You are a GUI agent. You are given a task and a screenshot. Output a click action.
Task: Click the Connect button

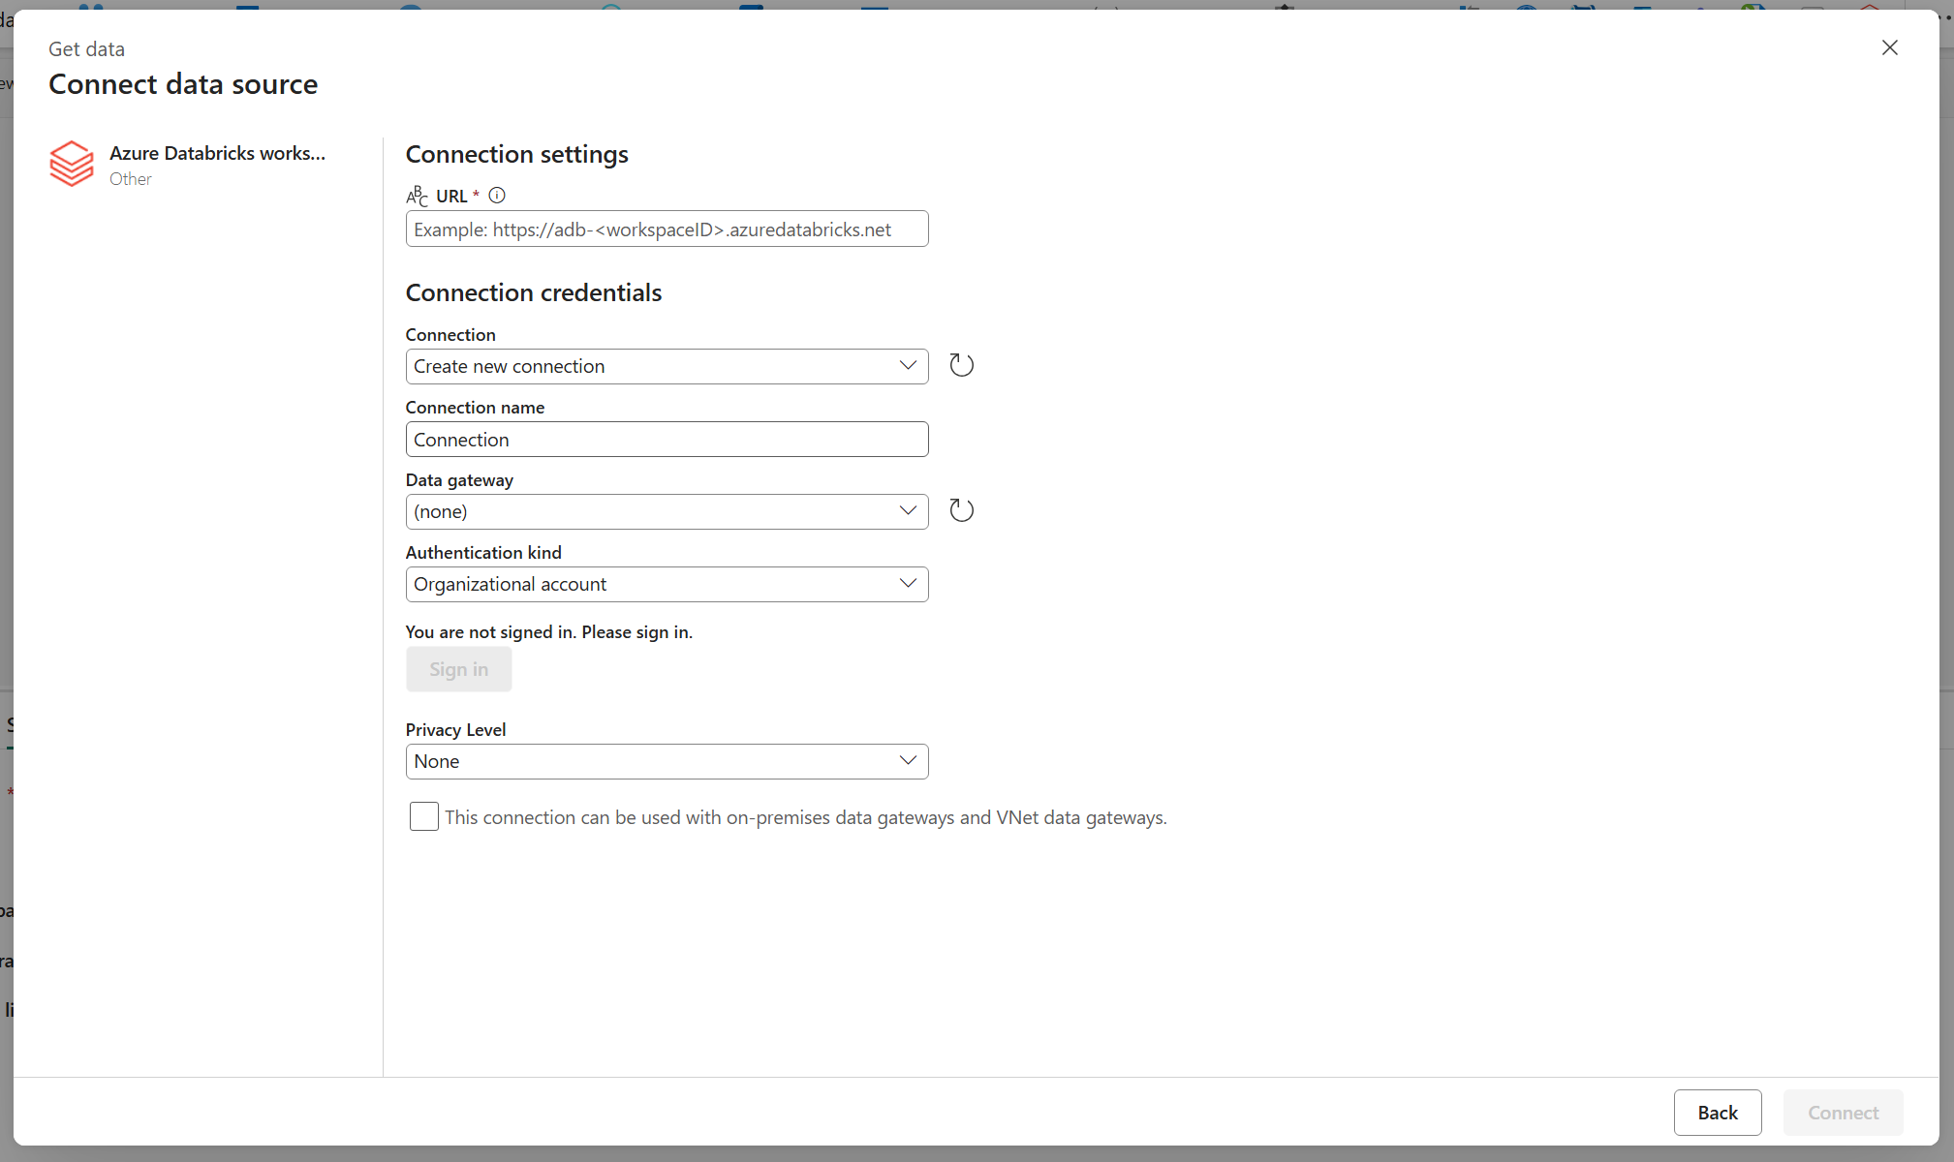[x=1843, y=1113]
